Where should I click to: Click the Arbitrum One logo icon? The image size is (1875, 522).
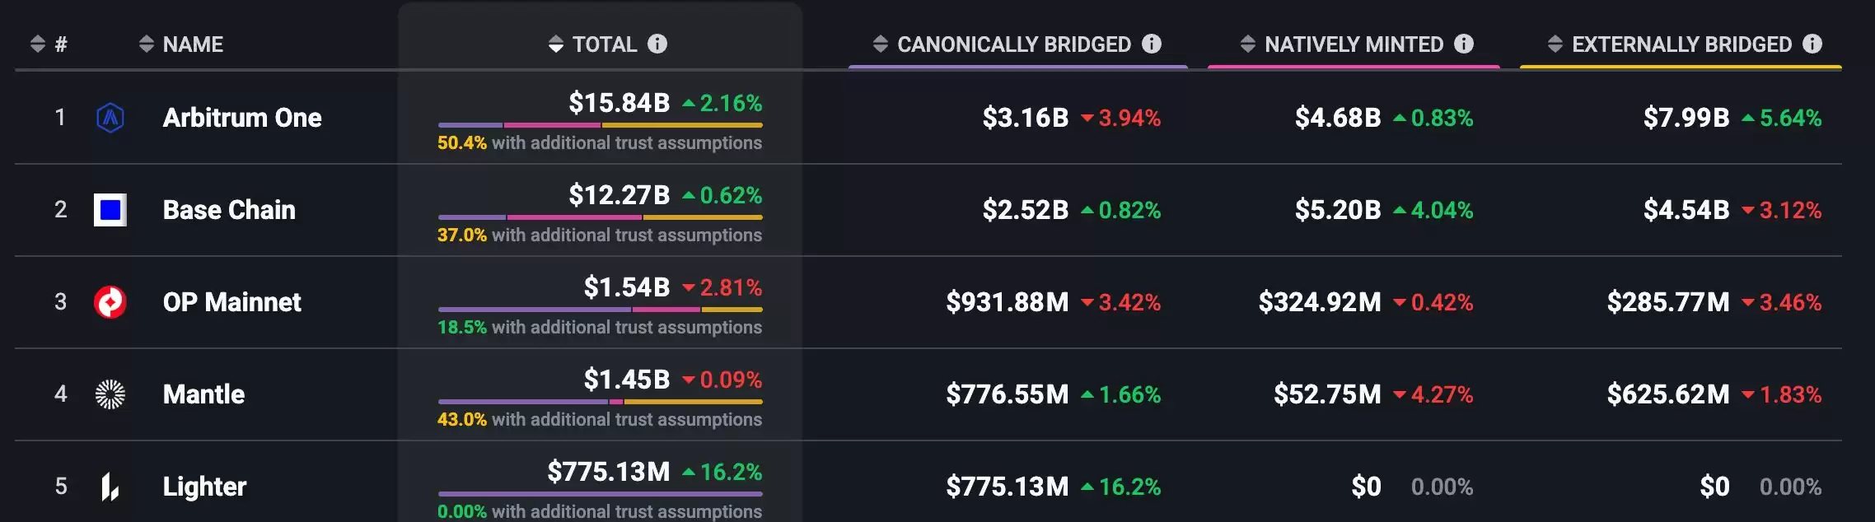point(110,118)
